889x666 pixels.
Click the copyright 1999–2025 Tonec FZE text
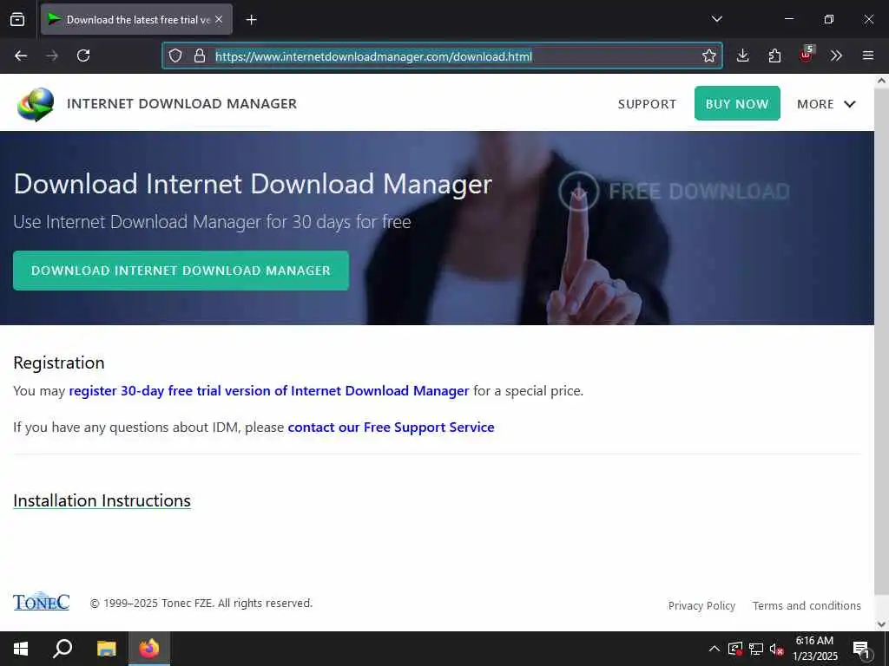click(x=201, y=604)
